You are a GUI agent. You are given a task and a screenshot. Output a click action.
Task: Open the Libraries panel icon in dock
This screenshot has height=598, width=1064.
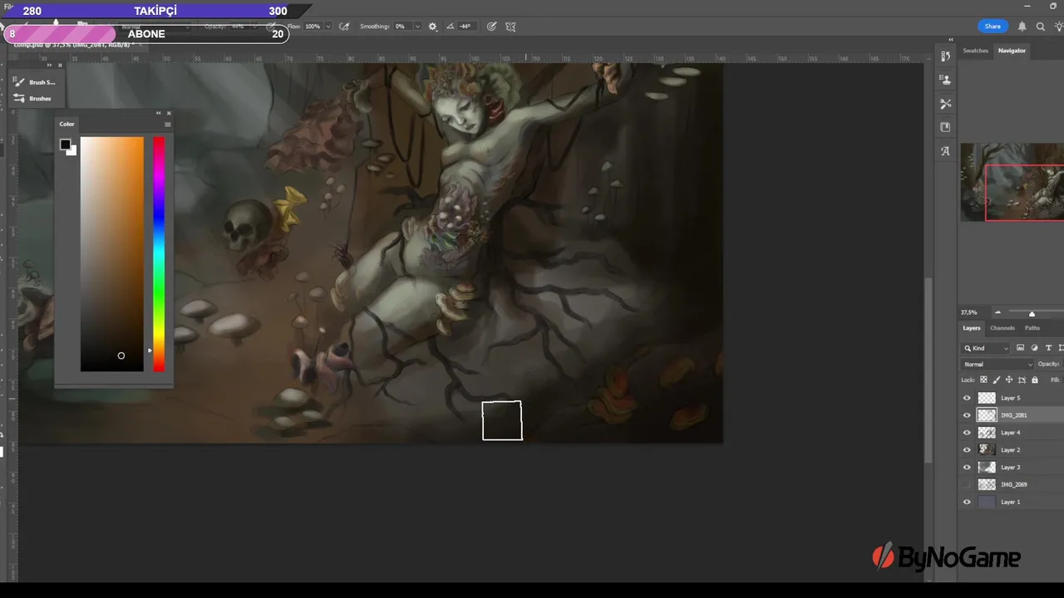[x=945, y=127]
